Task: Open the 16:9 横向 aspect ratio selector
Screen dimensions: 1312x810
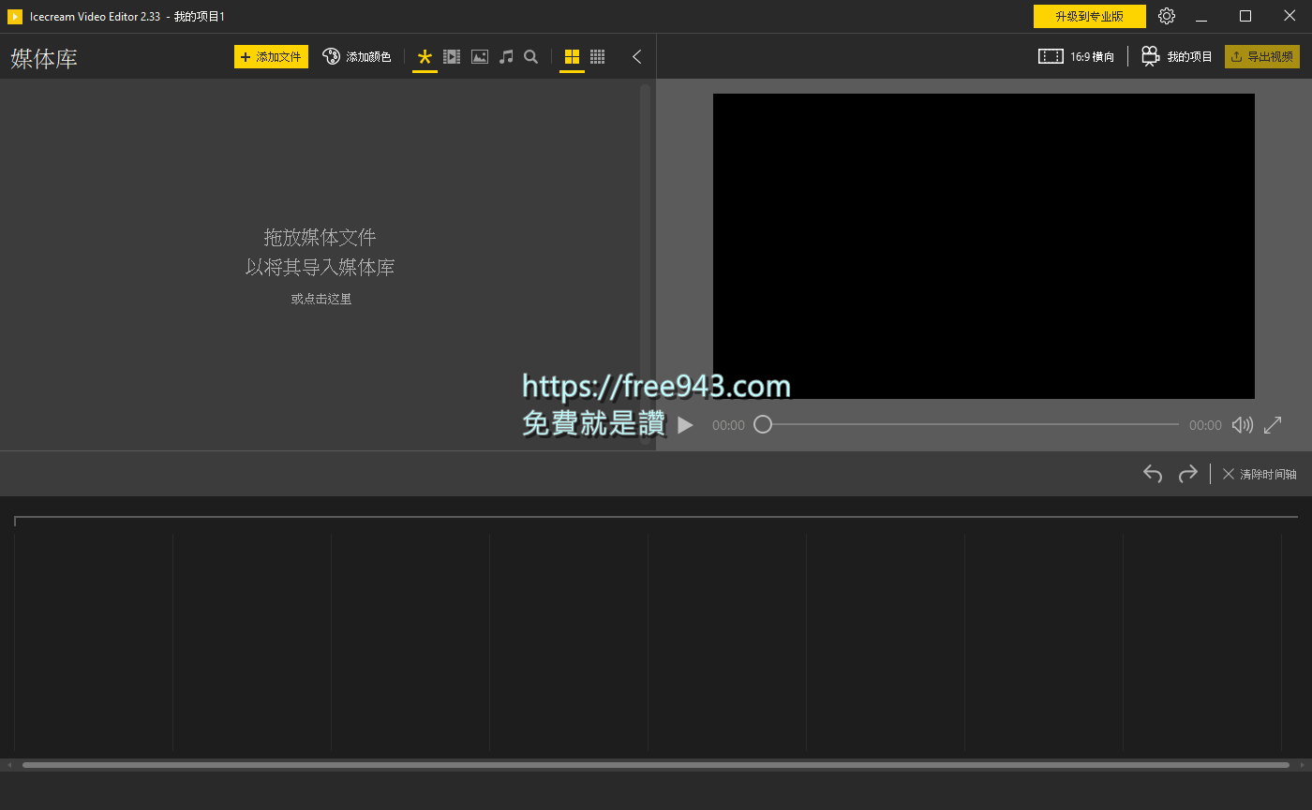Action: [x=1076, y=55]
